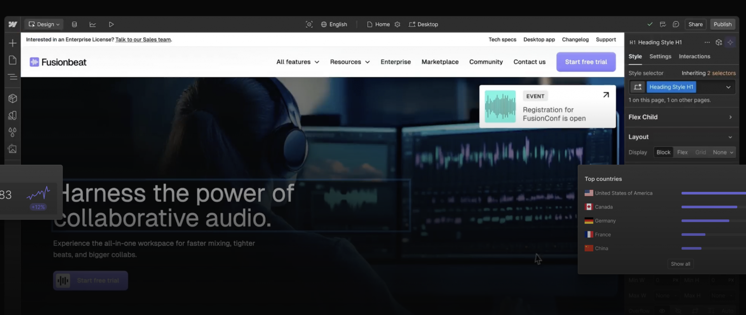Image resolution: width=746 pixels, height=315 pixels.
Task: Open the None display dropdown
Action: pyautogui.click(x=723, y=153)
